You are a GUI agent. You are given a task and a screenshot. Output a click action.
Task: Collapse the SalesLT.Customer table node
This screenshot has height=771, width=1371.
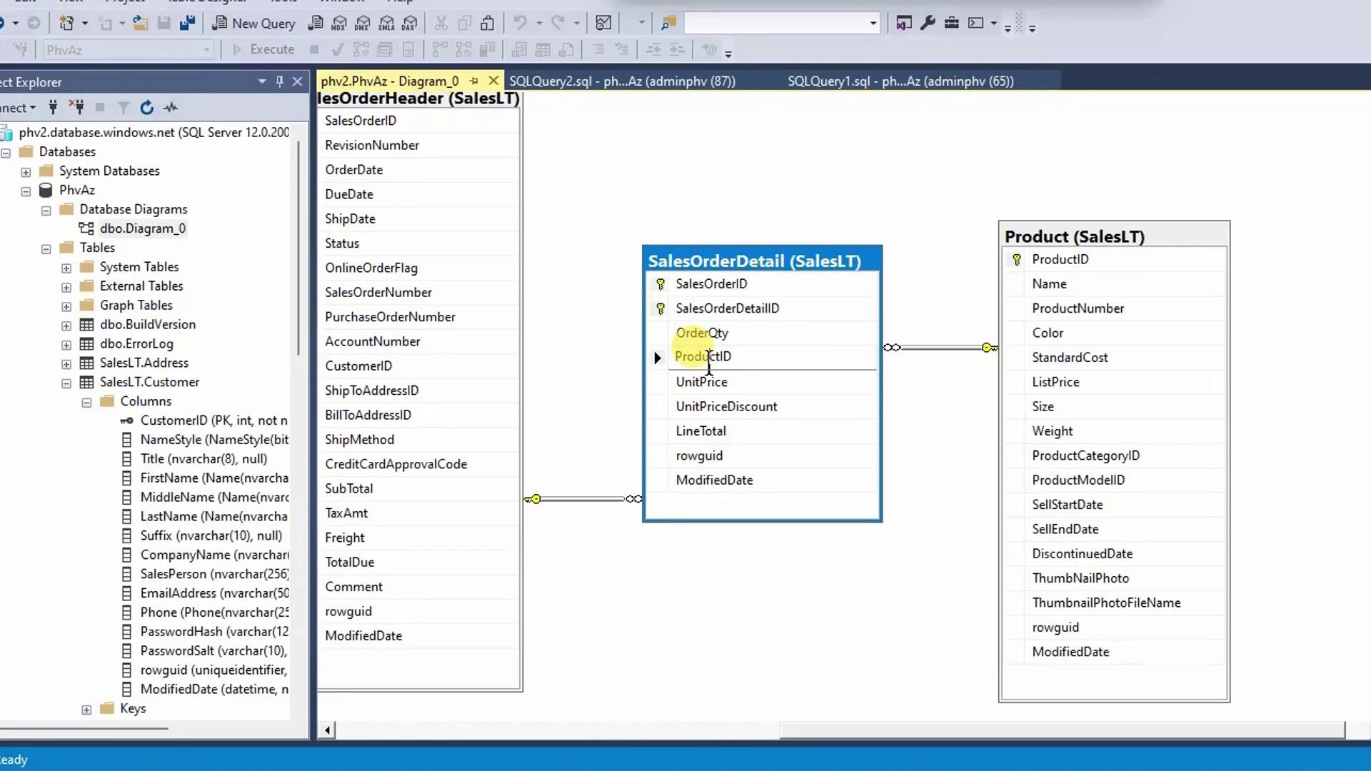coord(66,383)
